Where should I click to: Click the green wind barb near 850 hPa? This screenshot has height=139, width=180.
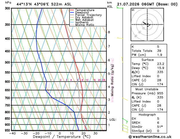125,121
